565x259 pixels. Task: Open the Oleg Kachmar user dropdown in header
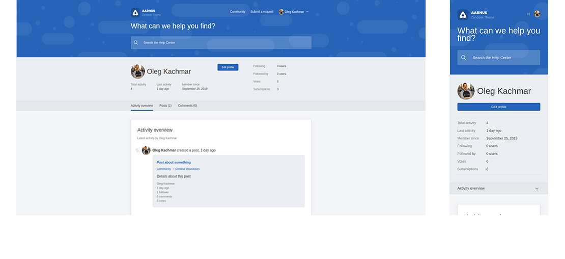(294, 12)
